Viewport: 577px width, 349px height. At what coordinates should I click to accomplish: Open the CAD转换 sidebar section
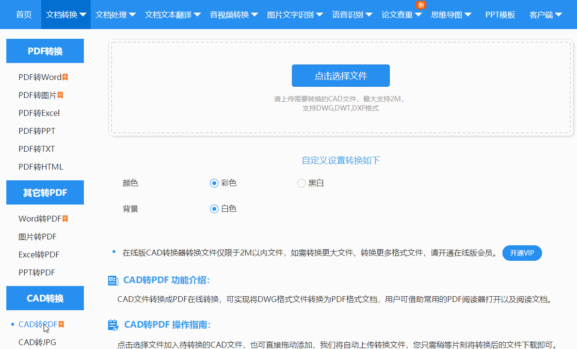click(x=45, y=298)
